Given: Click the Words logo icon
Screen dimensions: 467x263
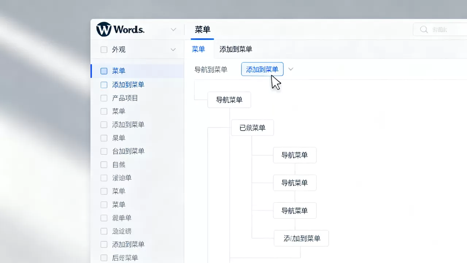Looking at the screenshot, I should tap(104, 30).
